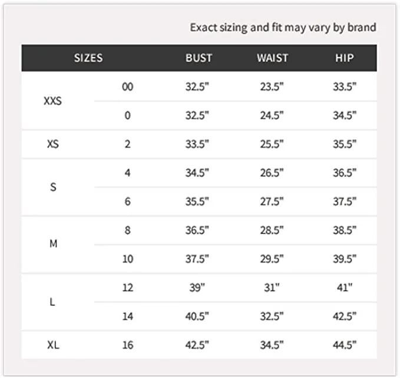Click the 40.5" bust value

coord(197,316)
